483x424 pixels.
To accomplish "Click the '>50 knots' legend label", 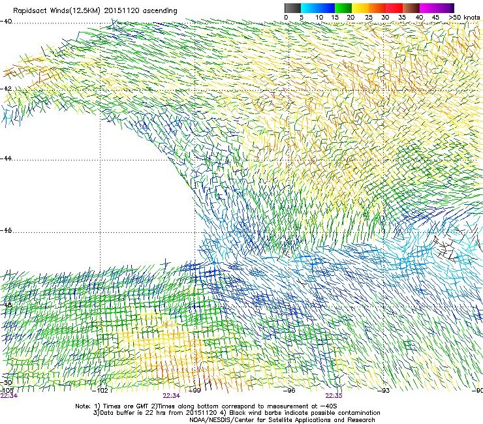I will (464, 18).
